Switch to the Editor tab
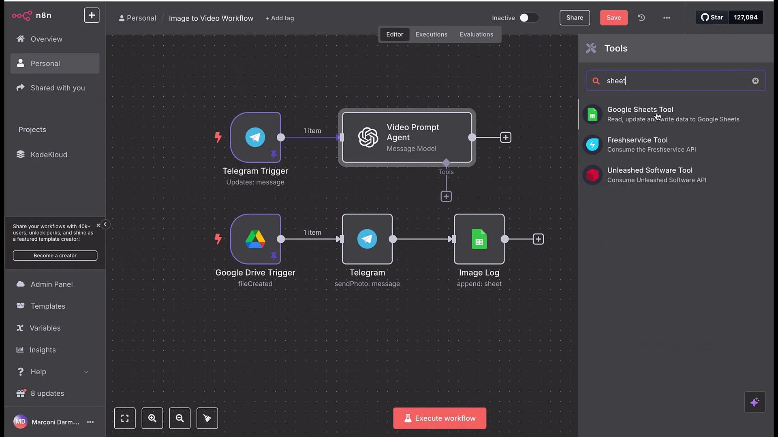This screenshot has width=778, height=437. (395, 34)
